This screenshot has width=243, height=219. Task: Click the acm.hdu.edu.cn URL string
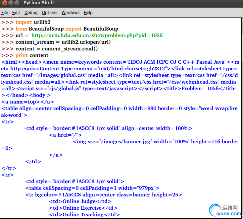[97, 36]
